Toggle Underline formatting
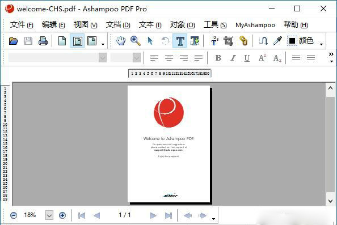The width and height of the screenshot is (337, 225). pyautogui.click(x=247, y=58)
